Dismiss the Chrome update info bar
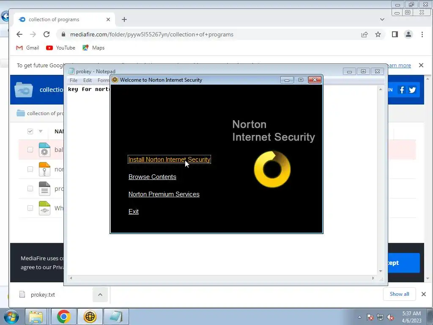Screen dimensions: 433x325 click(421, 65)
